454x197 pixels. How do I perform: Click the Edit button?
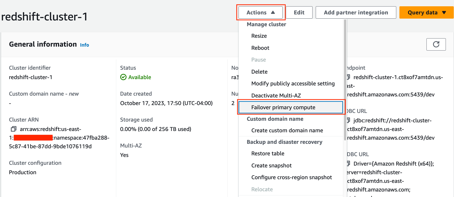pos(299,13)
